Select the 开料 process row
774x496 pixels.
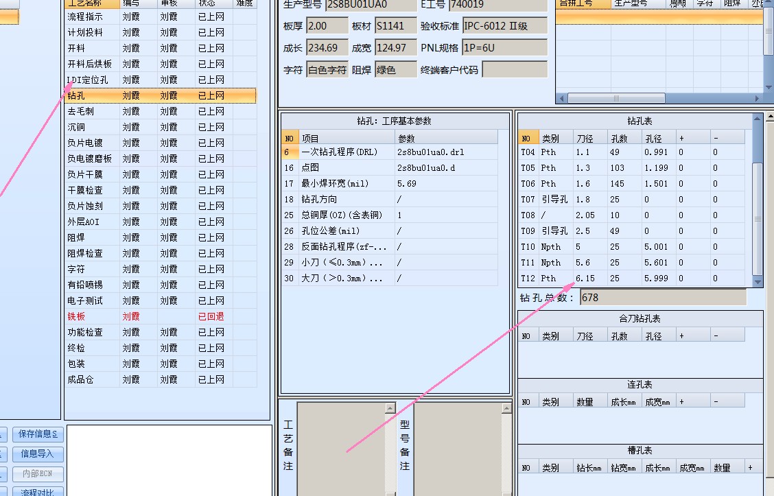pyautogui.click(x=161, y=49)
